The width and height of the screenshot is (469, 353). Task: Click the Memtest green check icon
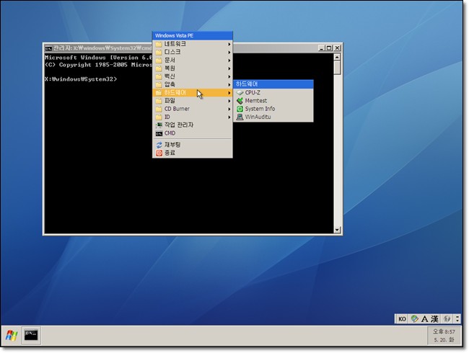(x=240, y=101)
